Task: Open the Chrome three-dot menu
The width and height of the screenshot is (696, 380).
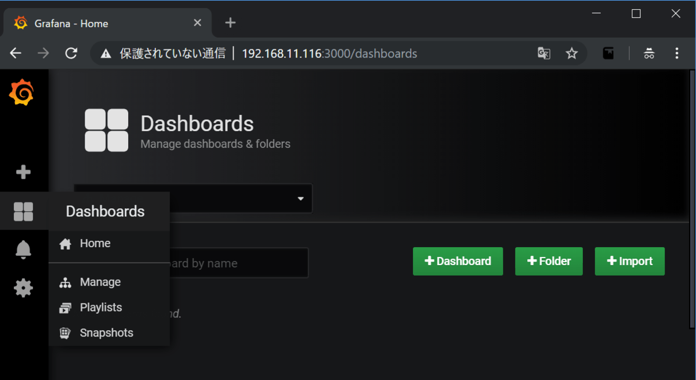Action: tap(677, 54)
